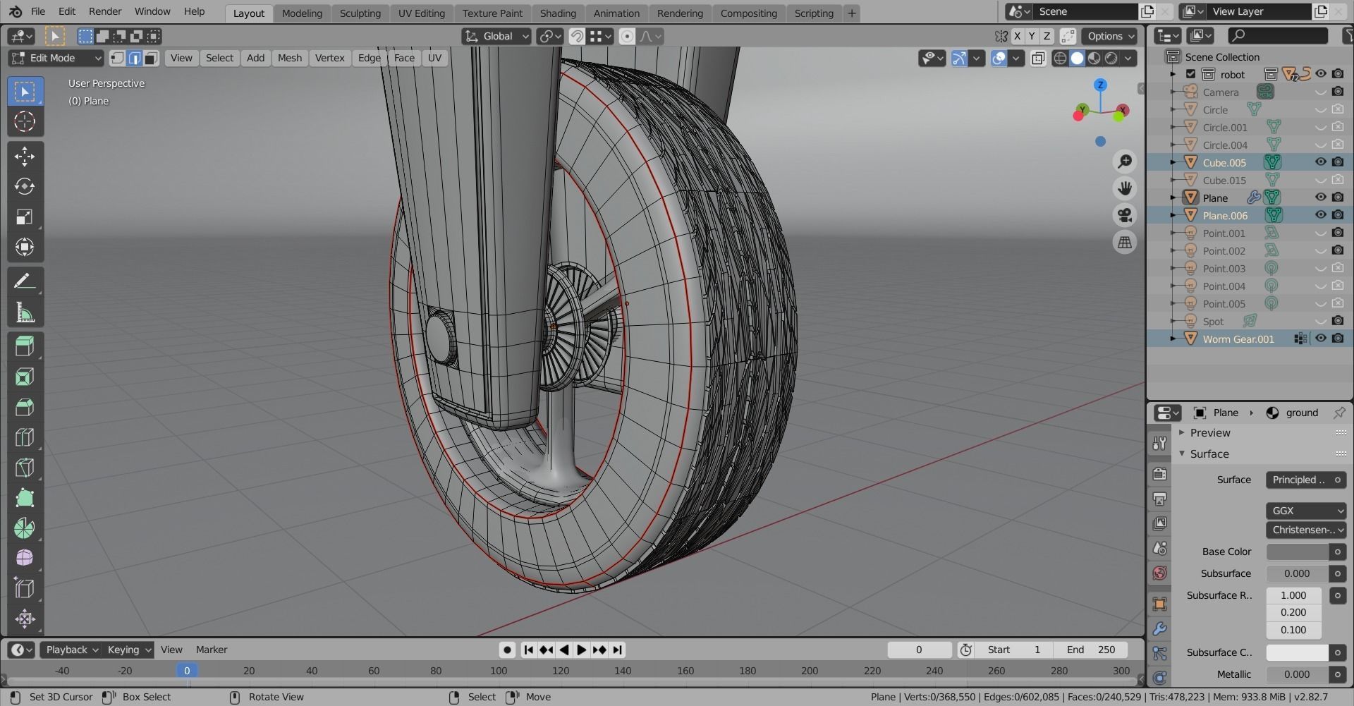
Task: Toggle camera view in viewport
Action: 1125,215
